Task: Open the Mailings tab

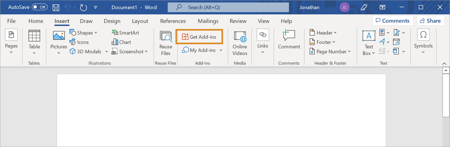Action: (208, 21)
